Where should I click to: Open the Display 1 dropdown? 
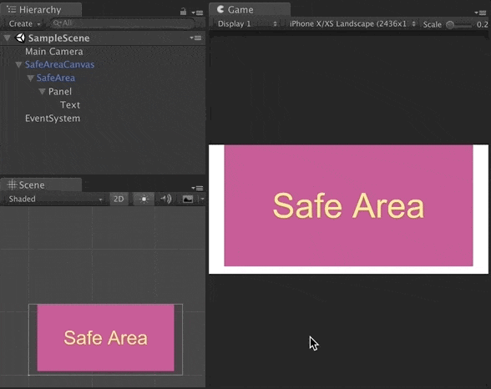(x=247, y=23)
